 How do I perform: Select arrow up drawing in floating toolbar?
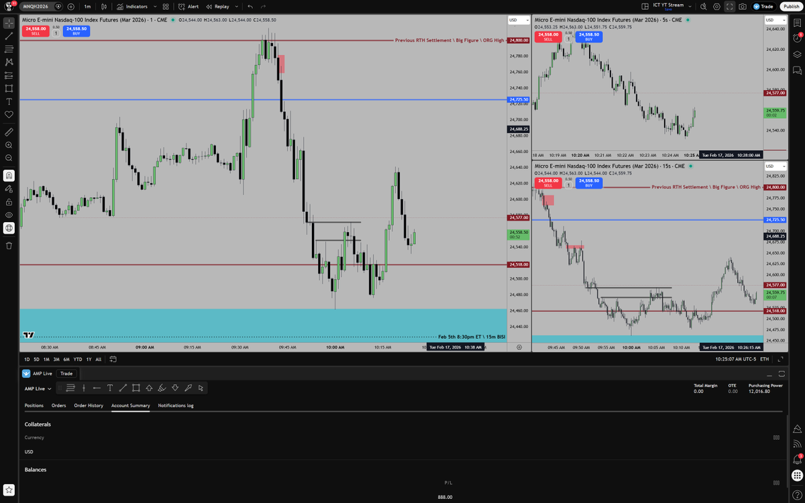click(149, 388)
